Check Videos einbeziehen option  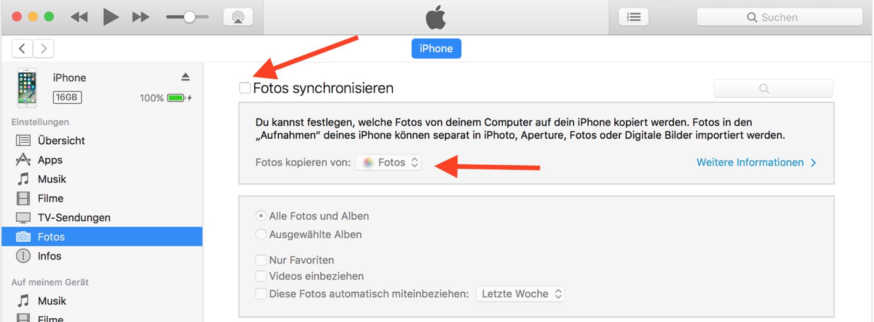[x=261, y=276]
